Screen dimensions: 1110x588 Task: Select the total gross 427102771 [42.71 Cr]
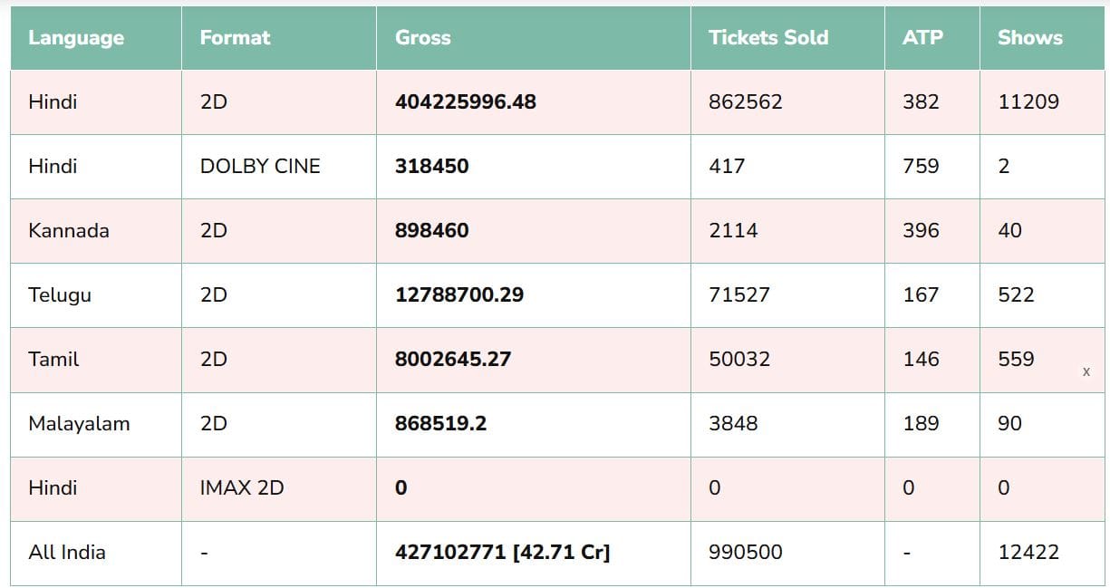tap(502, 553)
